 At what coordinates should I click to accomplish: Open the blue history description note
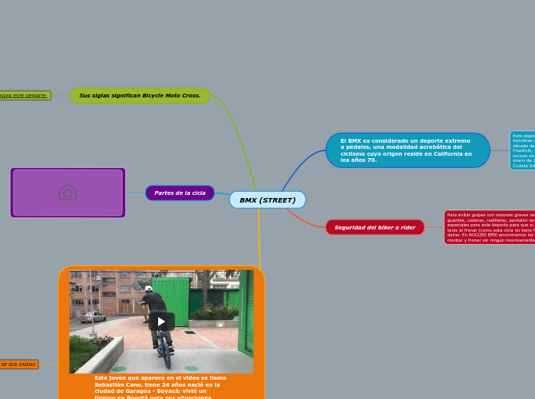pos(523,150)
